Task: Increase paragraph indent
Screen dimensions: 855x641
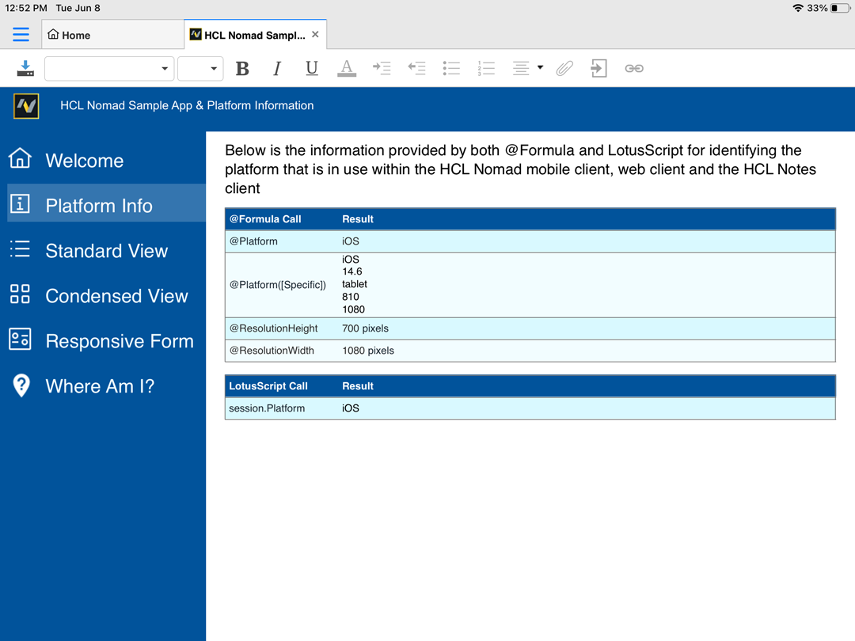Action: 382,68
